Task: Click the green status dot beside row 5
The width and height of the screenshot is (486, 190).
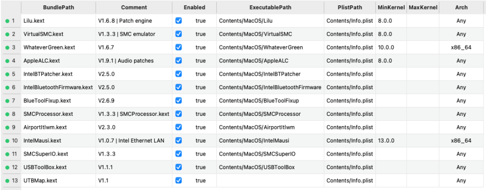Action: click(7, 74)
